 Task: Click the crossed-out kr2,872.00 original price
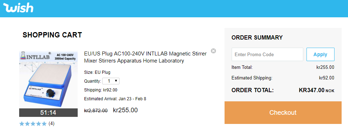[96, 111]
